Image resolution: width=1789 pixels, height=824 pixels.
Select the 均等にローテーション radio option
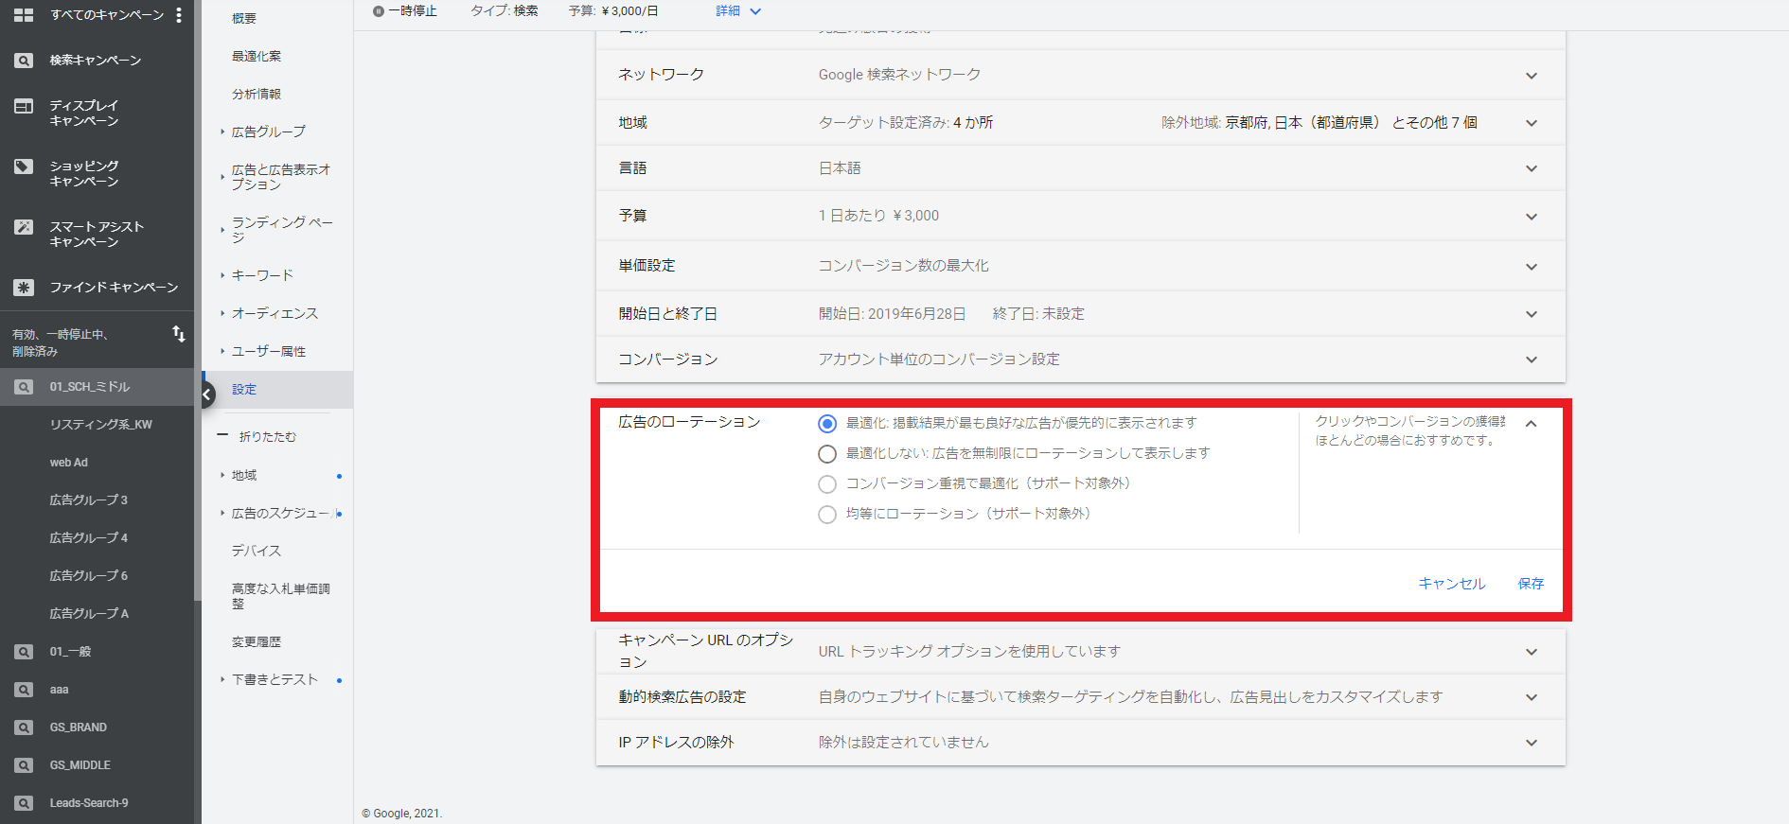(827, 515)
